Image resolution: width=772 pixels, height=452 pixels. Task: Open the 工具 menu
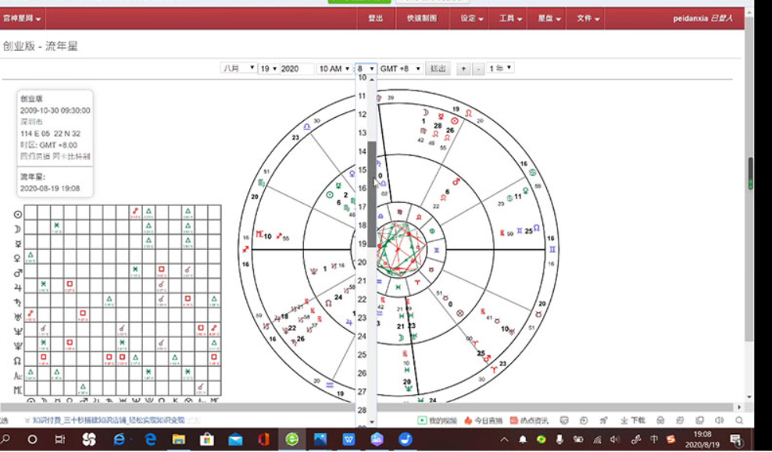509,18
